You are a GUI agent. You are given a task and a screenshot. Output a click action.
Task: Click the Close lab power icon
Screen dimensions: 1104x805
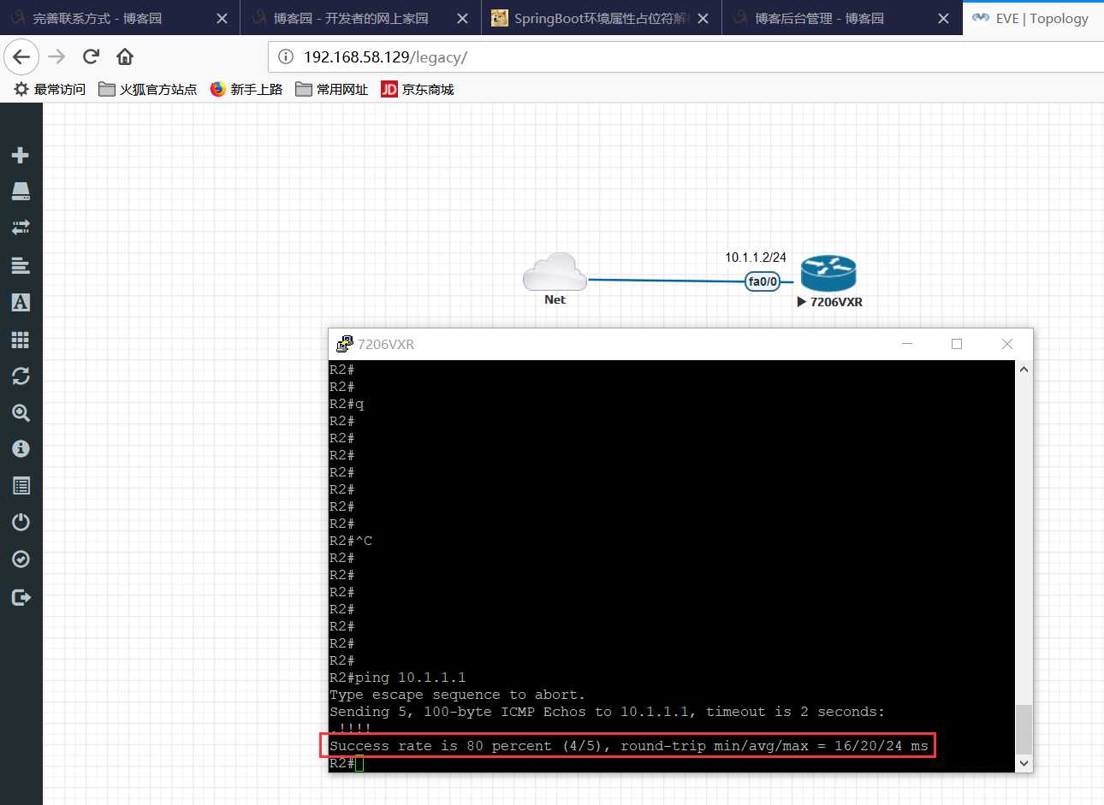pos(21,523)
